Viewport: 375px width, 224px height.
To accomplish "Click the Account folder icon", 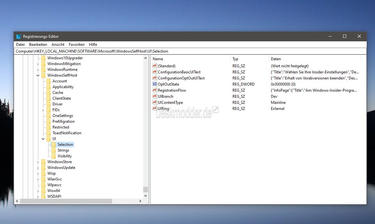I will [49, 81].
